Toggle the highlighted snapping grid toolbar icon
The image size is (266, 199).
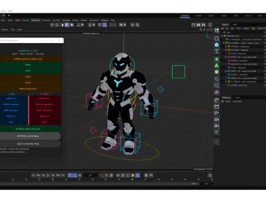[x=105, y=25]
